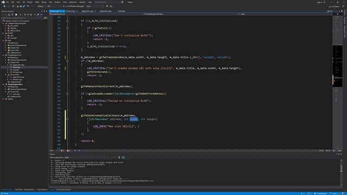Click the Visual Studio logo icon
Viewport: 347px width, 195px height.
(x=3, y=2)
